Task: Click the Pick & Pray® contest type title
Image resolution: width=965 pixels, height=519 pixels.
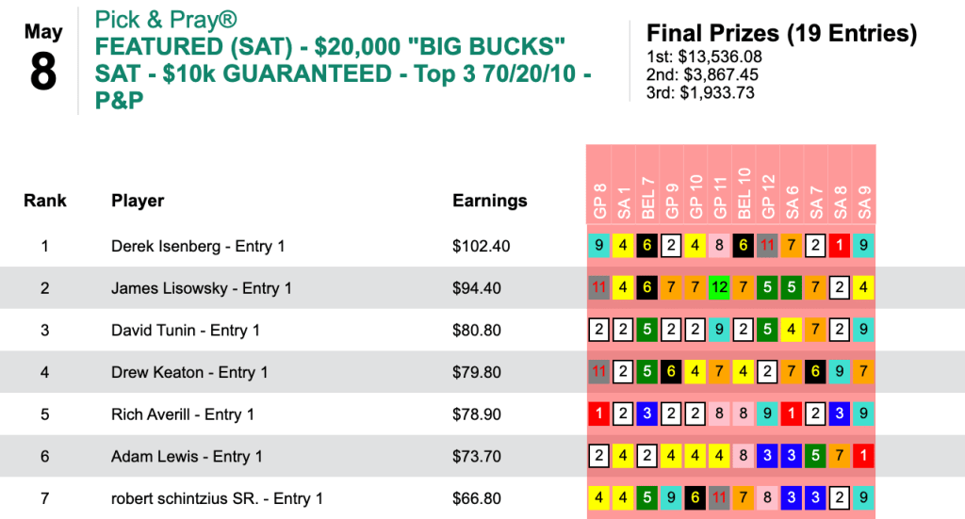Action: coord(166,19)
